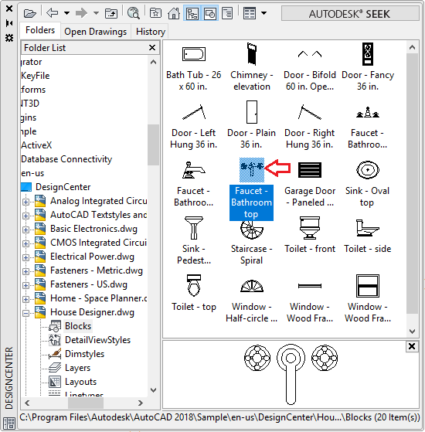
Task: Select Toilet - front block
Action: pyautogui.click(x=310, y=236)
